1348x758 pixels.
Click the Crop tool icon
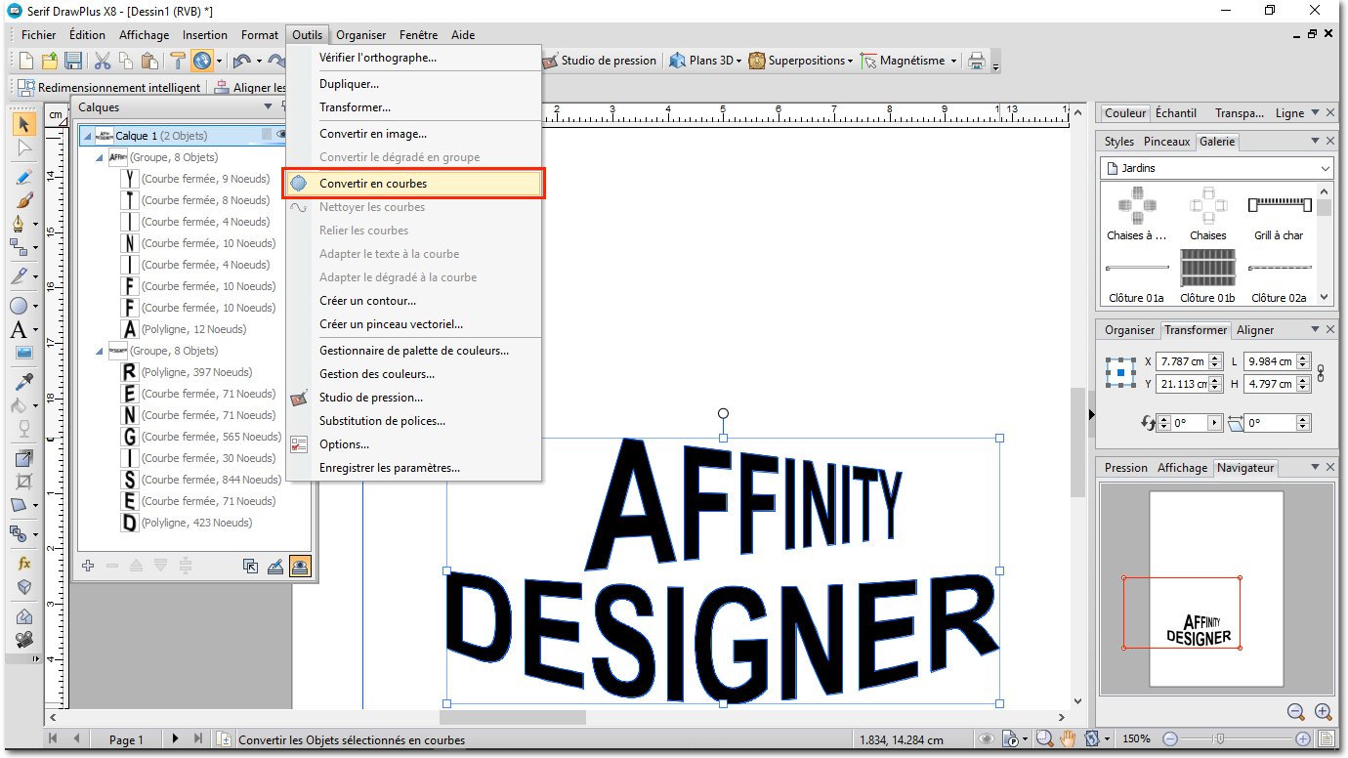coord(24,482)
